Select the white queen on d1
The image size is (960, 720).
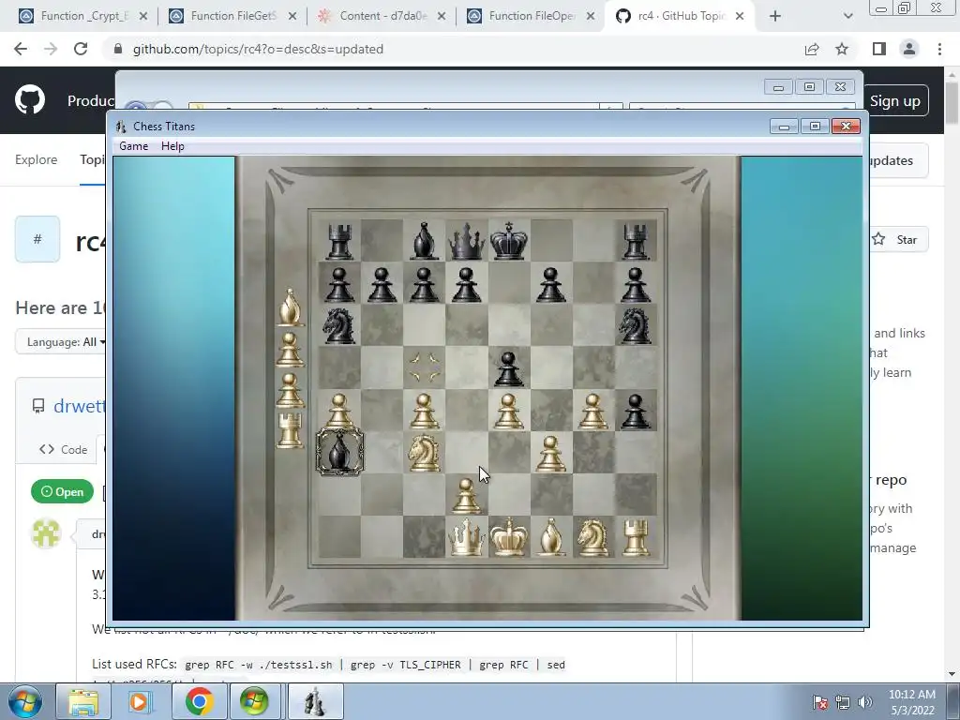tap(467, 537)
